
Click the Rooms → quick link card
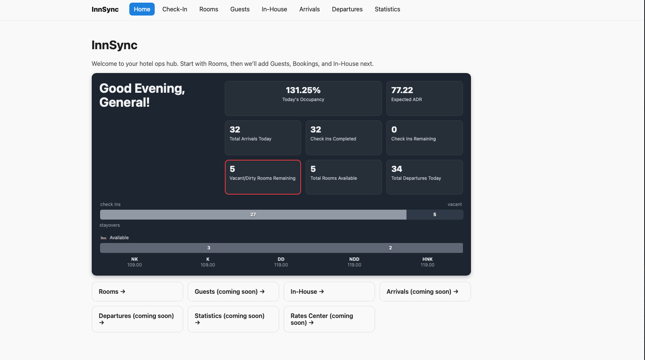tap(137, 291)
